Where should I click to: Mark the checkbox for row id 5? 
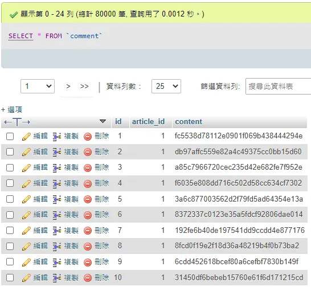[x=10, y=199]
